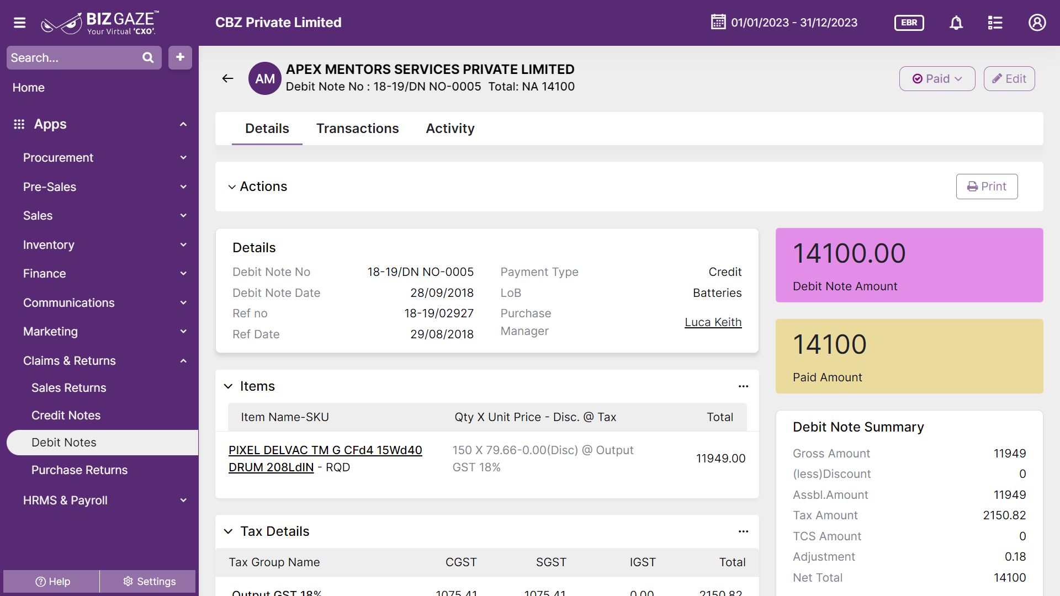Image resolution: width=1060 pixels, height=596 pixels.
Task: Click the EBR badge icon
Action: click(x=909, y=23)
